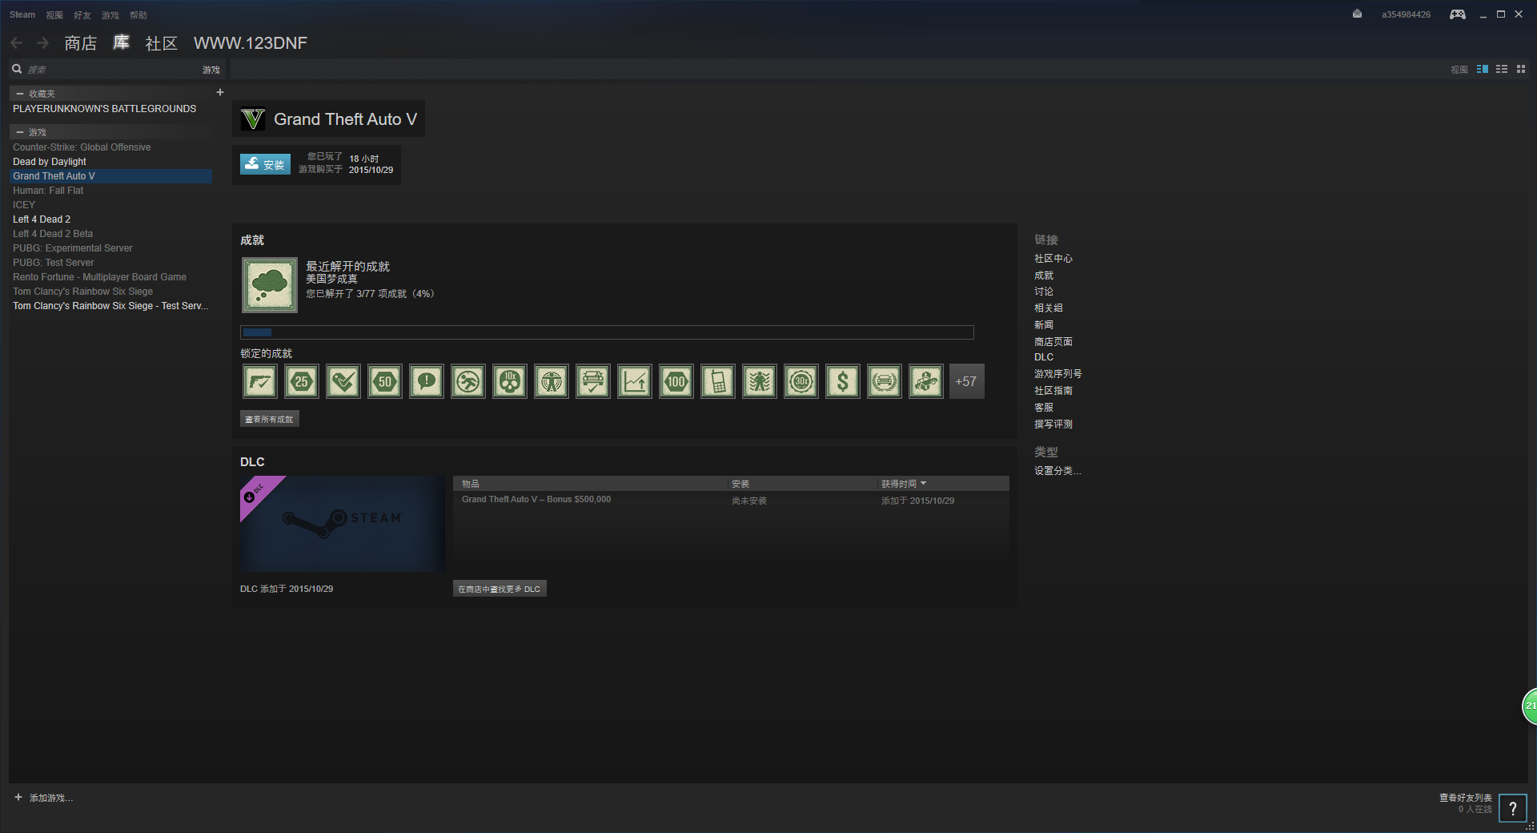Select Left 4 Dead 2 in the game list
Screen dimensions: 1537x833
coord(42,219)
